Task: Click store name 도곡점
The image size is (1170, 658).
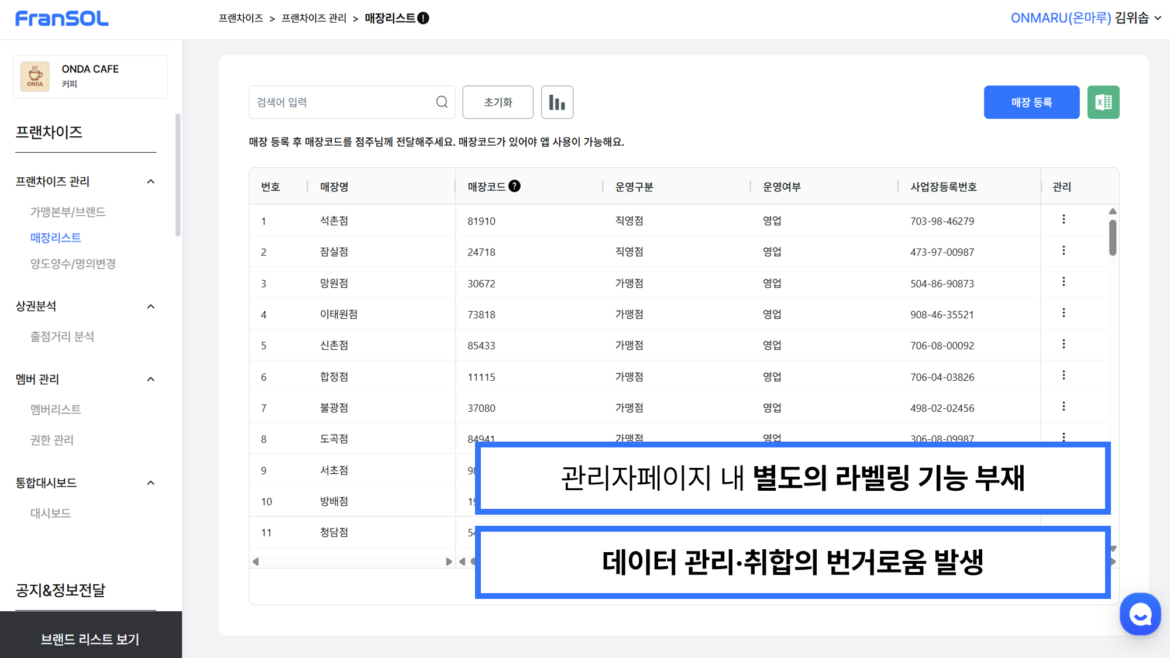Action: (334, 439)
